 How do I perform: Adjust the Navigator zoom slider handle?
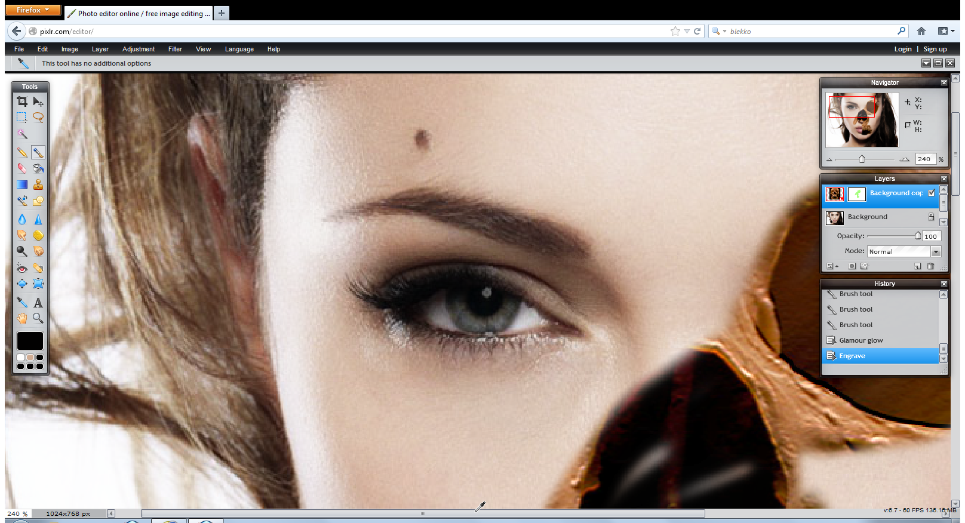(862, 159)
